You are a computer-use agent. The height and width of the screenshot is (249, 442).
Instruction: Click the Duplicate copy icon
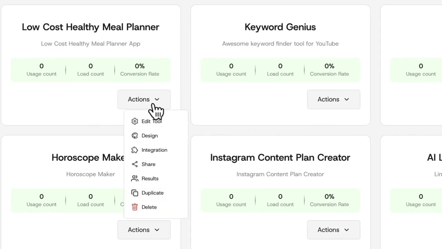pos(135,193)
